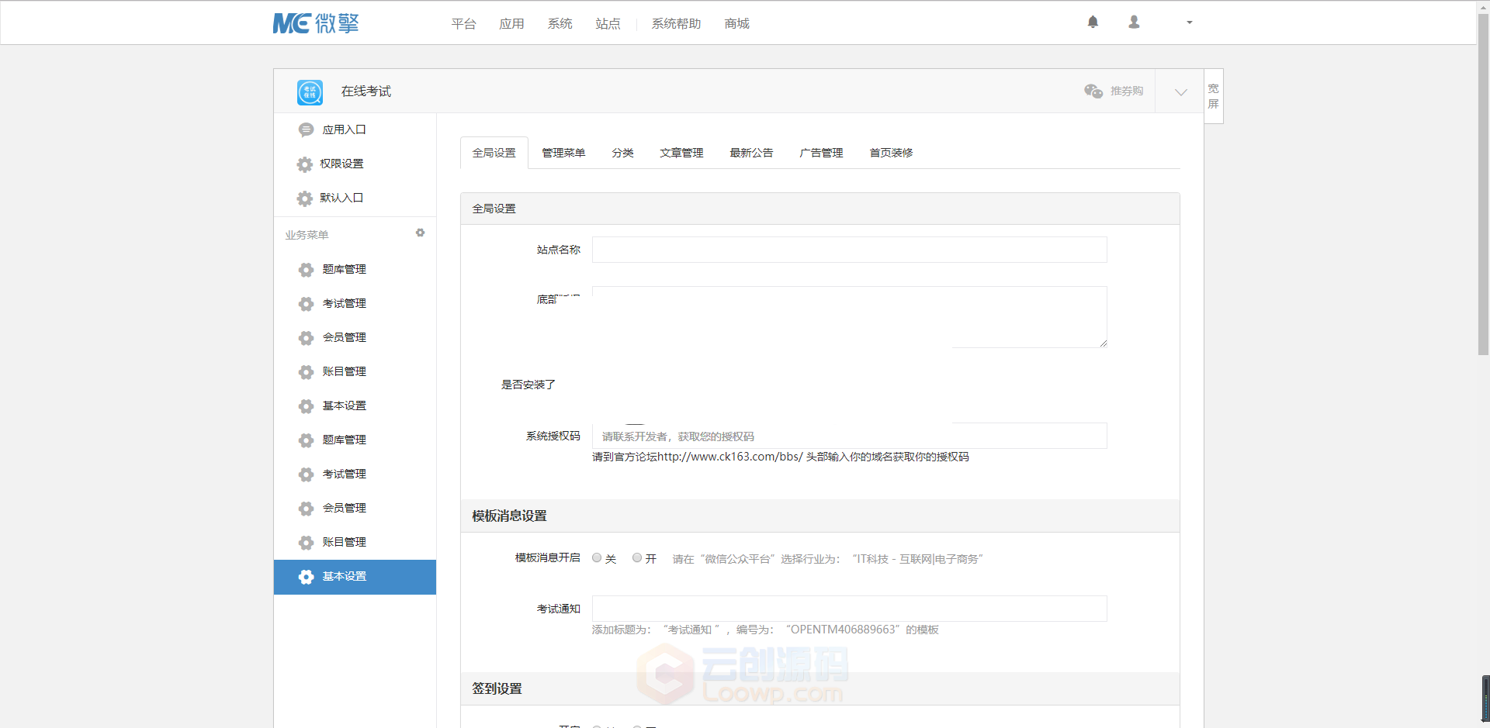The height and width of the screenshot is (728, 1490).
Task: Click gear icon of first 账目管理
Action: 306,372
